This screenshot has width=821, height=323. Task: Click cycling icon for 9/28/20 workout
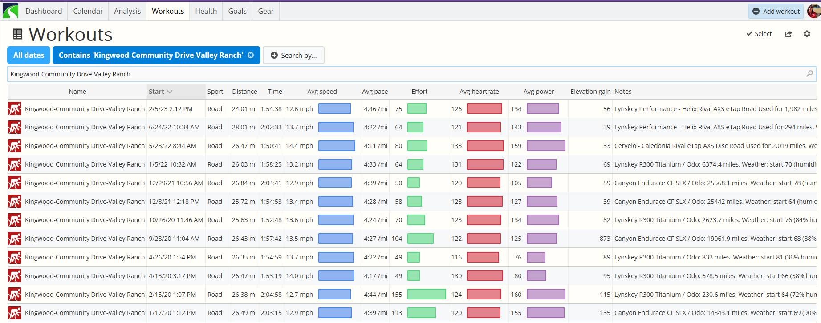point(15,239)
